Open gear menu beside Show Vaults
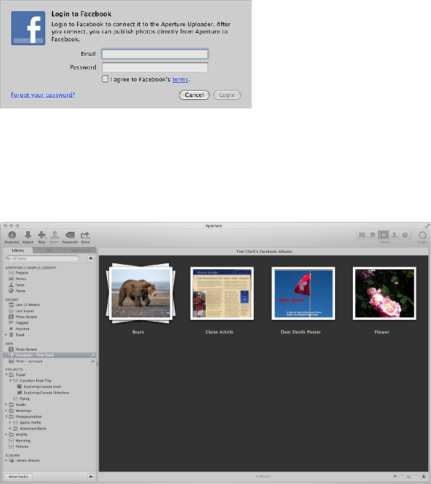The height and width of the screenshot is (484, 431). [x=91, y=477]
